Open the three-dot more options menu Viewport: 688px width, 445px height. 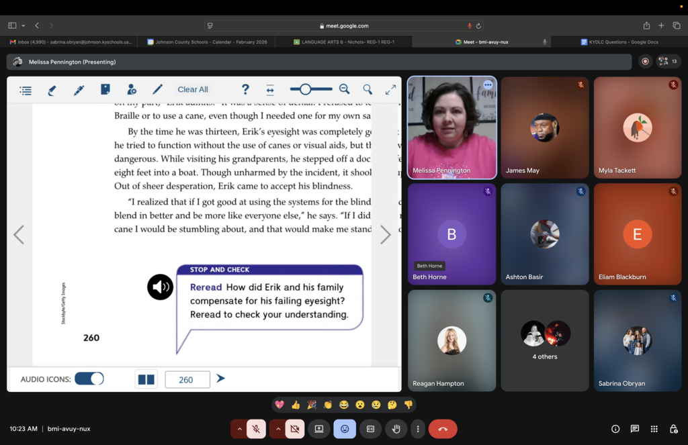[x=418, y=429]
